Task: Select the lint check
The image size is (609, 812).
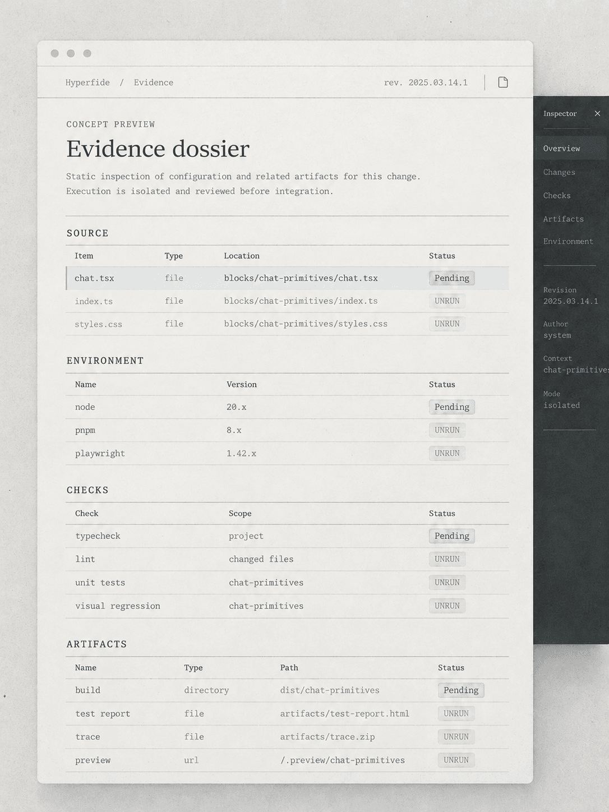Action: (x=85, y=559)
